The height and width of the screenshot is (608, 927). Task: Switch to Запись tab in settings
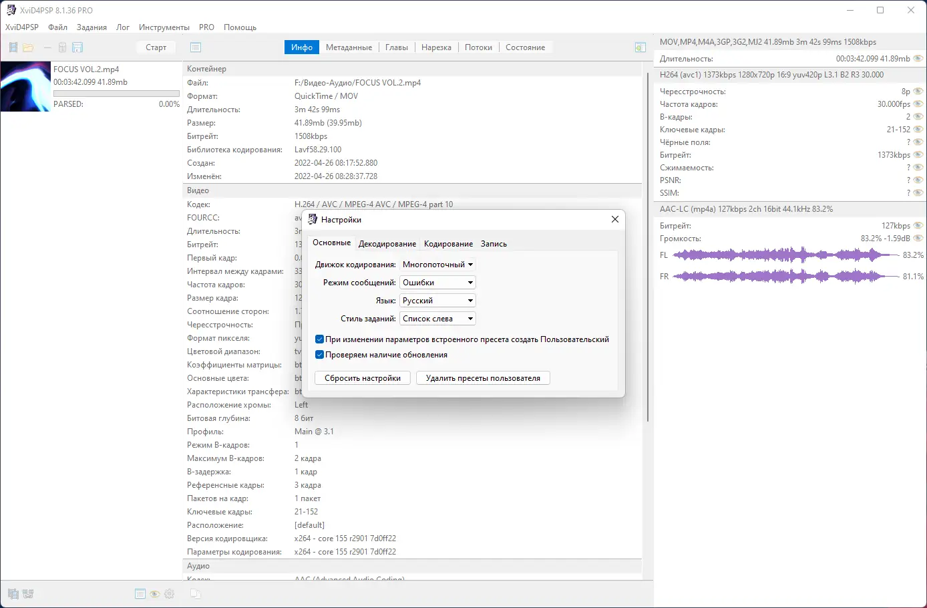coord(494,244)
